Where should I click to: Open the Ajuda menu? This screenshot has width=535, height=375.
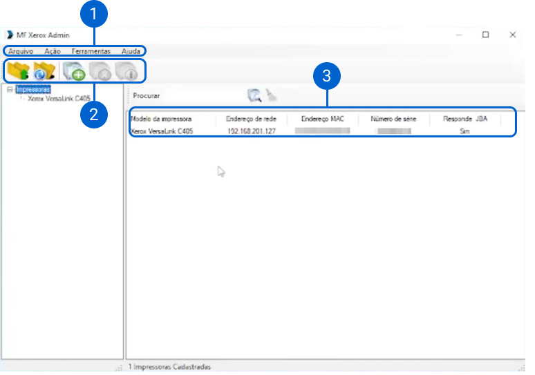(131, 51)
